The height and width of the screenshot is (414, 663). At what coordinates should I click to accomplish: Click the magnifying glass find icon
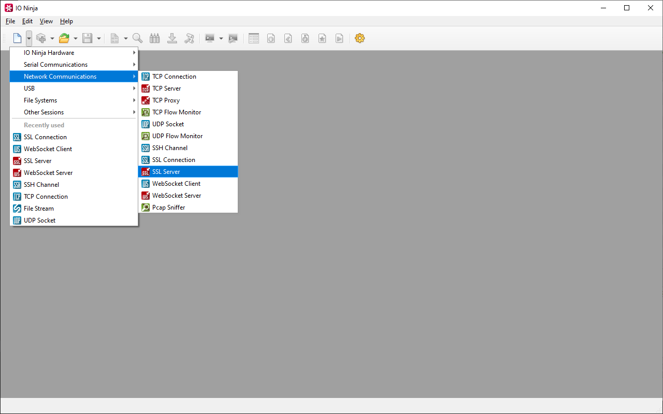[x=137, y=38]
